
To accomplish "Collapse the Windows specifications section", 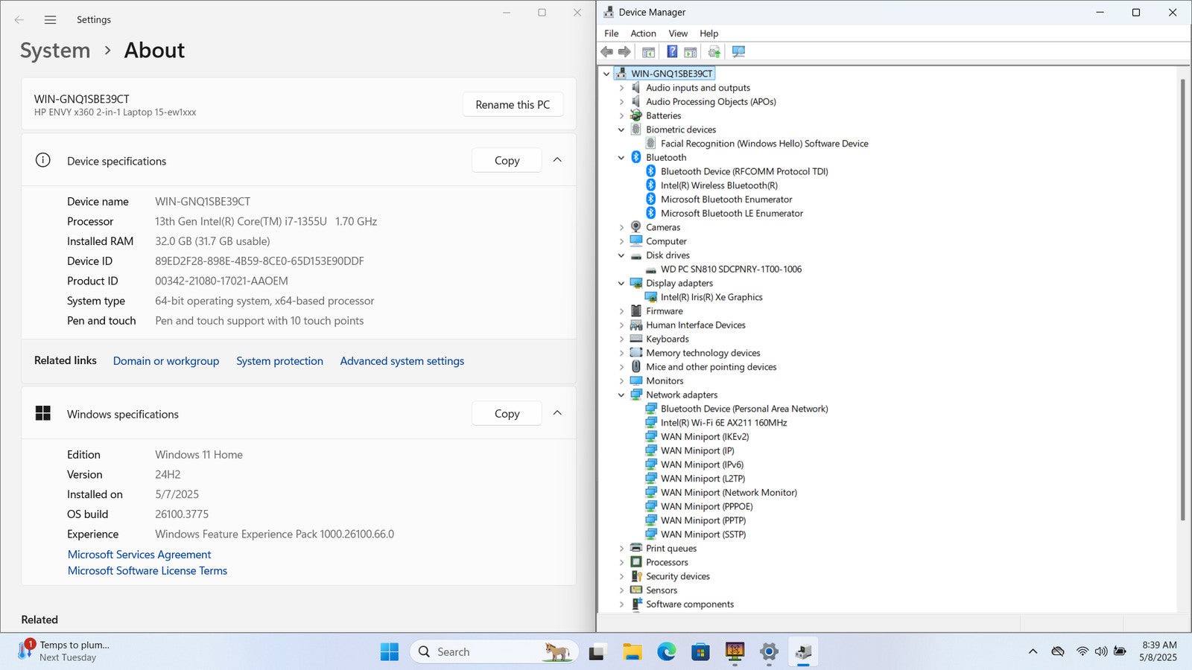I will point(557,413).
